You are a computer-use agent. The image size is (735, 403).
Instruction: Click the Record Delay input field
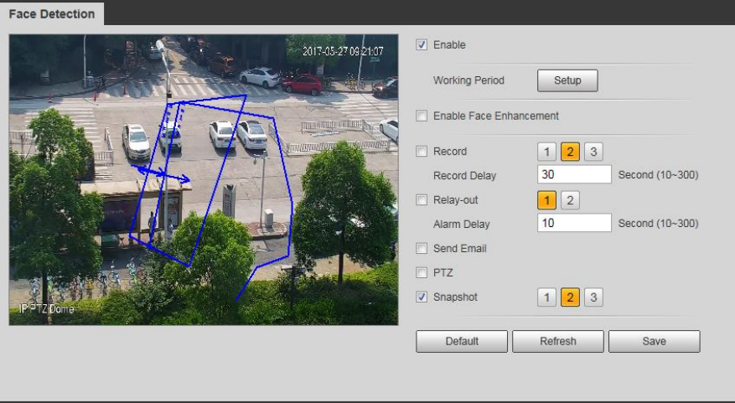coord(574,174)
